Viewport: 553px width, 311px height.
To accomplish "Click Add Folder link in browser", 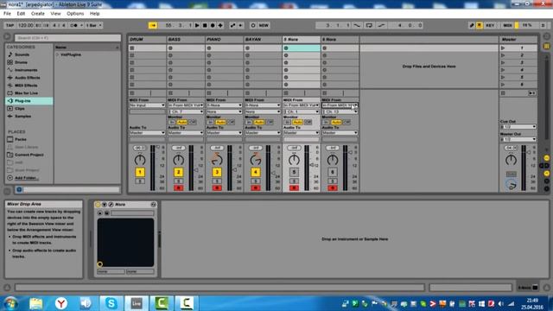I will coord(27,178).
